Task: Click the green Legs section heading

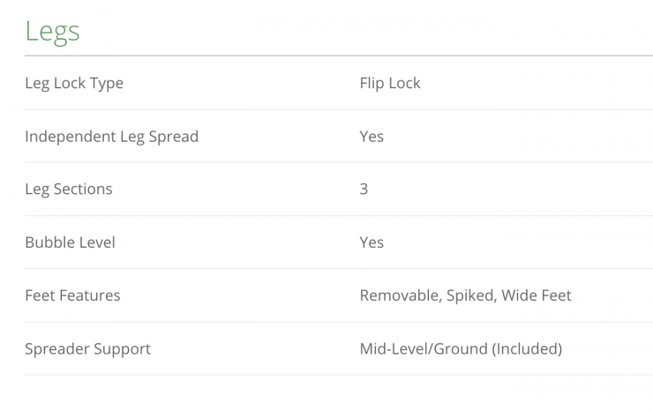Action: click(x=53, y=32)
